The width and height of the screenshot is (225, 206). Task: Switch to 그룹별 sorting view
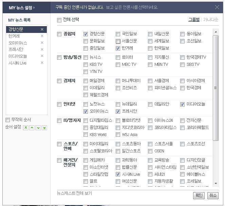click(x=194, y=20)
